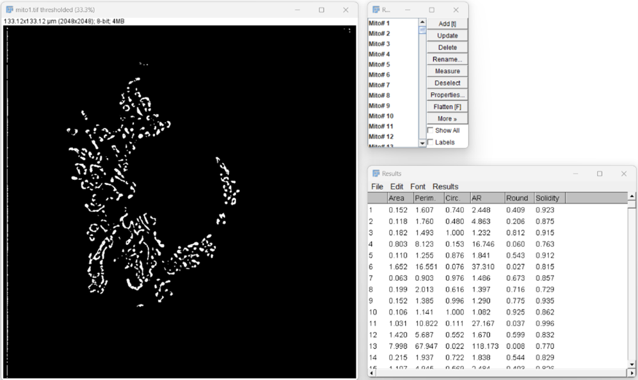Screen dimensions: 638x380
Task: Click ImageJ icon in mito1.tif title bar
Action: point(10,10)
